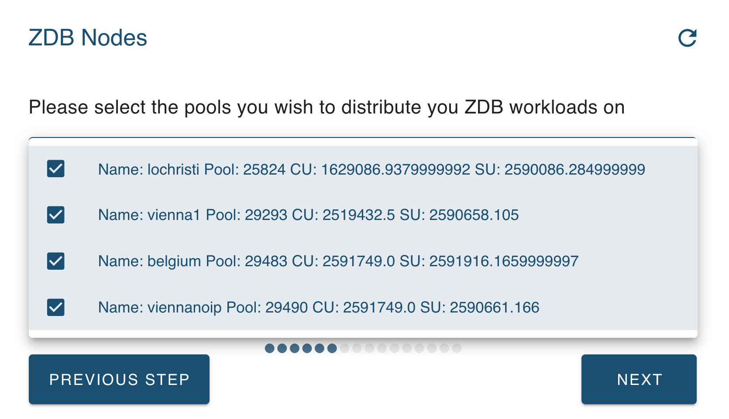
Task: Click the pool selection instruction text
Action: 326,107
